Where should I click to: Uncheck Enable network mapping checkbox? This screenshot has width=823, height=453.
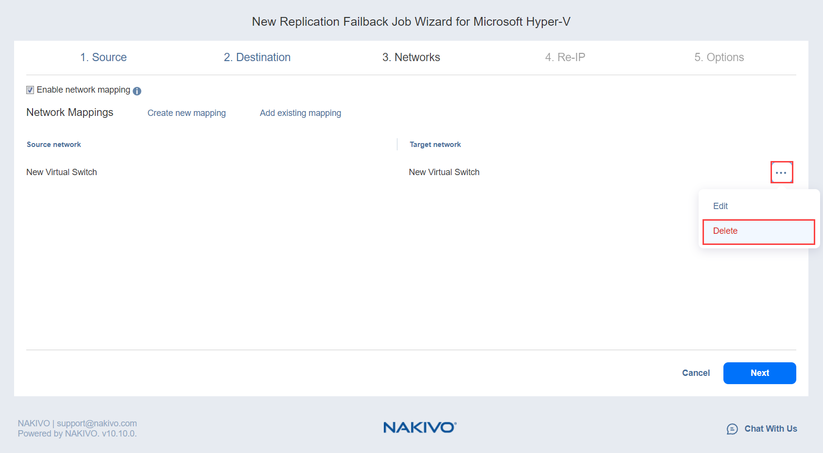click(30, 90)
